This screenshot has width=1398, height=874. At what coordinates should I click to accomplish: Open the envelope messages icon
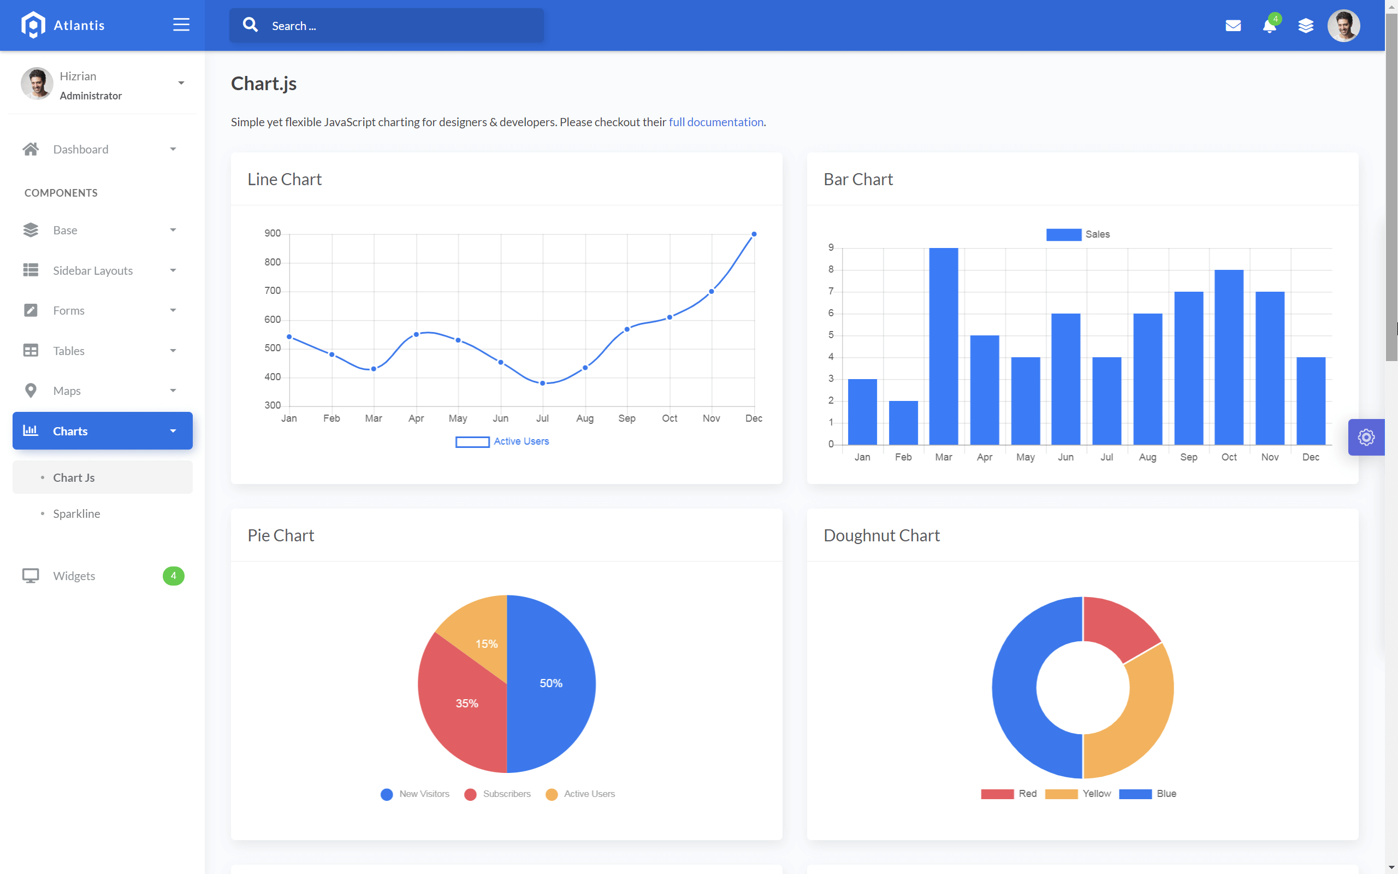pyautogui.click(x=1233, y=26)
